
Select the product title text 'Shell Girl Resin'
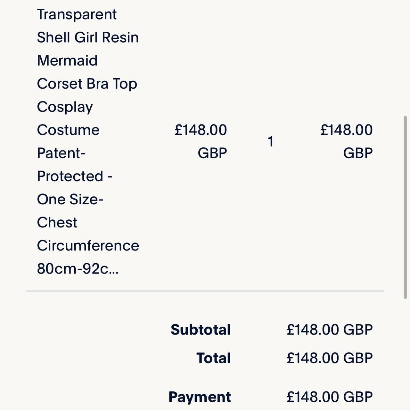88,37
